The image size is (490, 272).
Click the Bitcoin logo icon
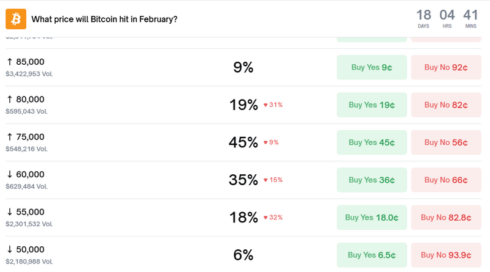(x=16, y=19)
